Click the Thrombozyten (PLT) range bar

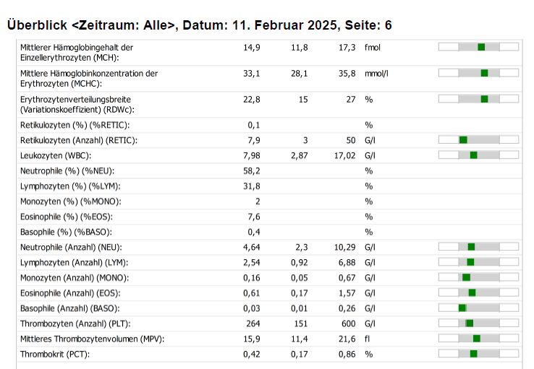[478, 323]
